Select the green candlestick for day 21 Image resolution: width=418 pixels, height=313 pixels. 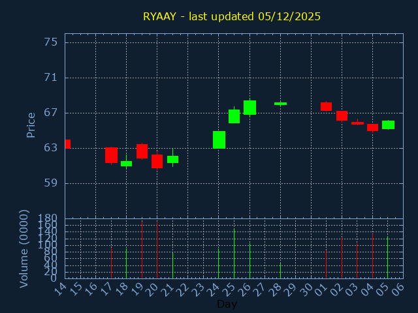172,159
